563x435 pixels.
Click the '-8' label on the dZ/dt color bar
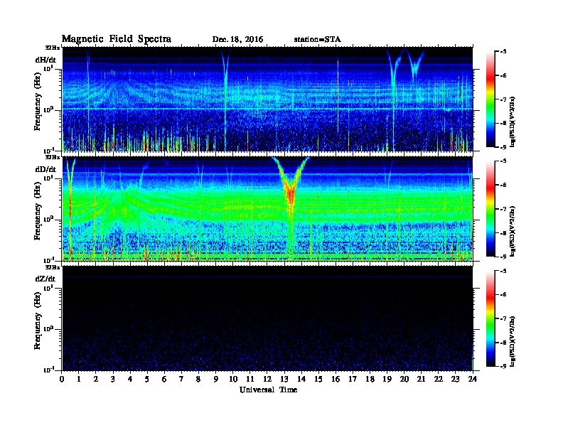[x=503, y=343]
